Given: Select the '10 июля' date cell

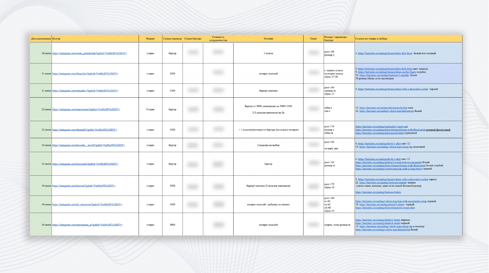Looking at the screenshot, I should 41,53.
